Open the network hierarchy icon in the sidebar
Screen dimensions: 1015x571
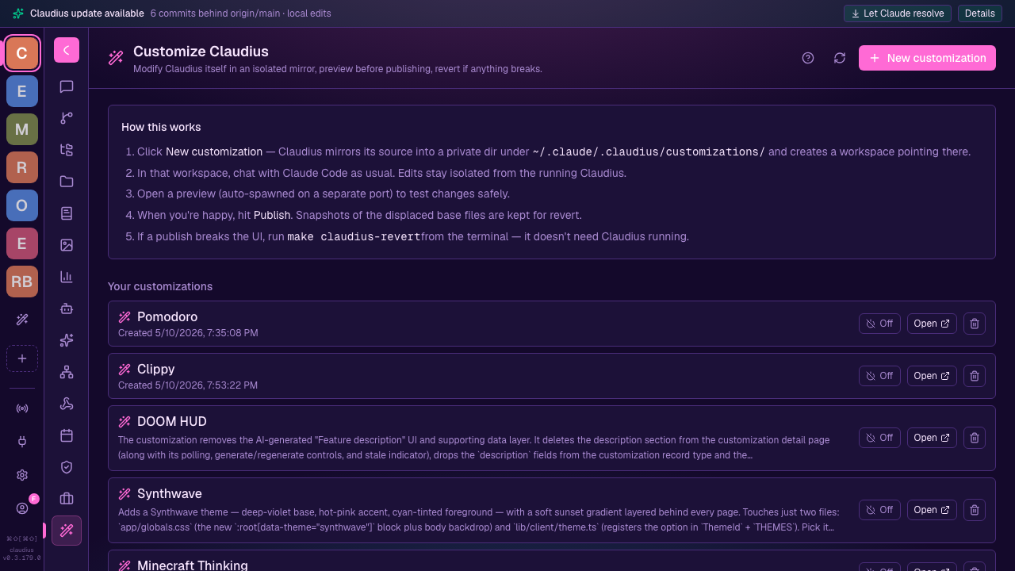[67, 372]
